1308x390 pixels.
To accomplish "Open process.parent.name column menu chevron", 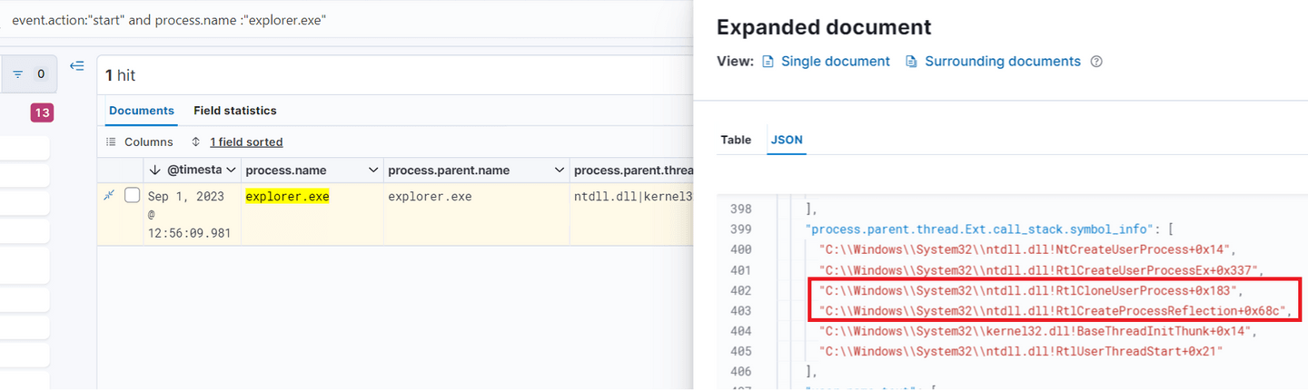I will pos(559,171).
